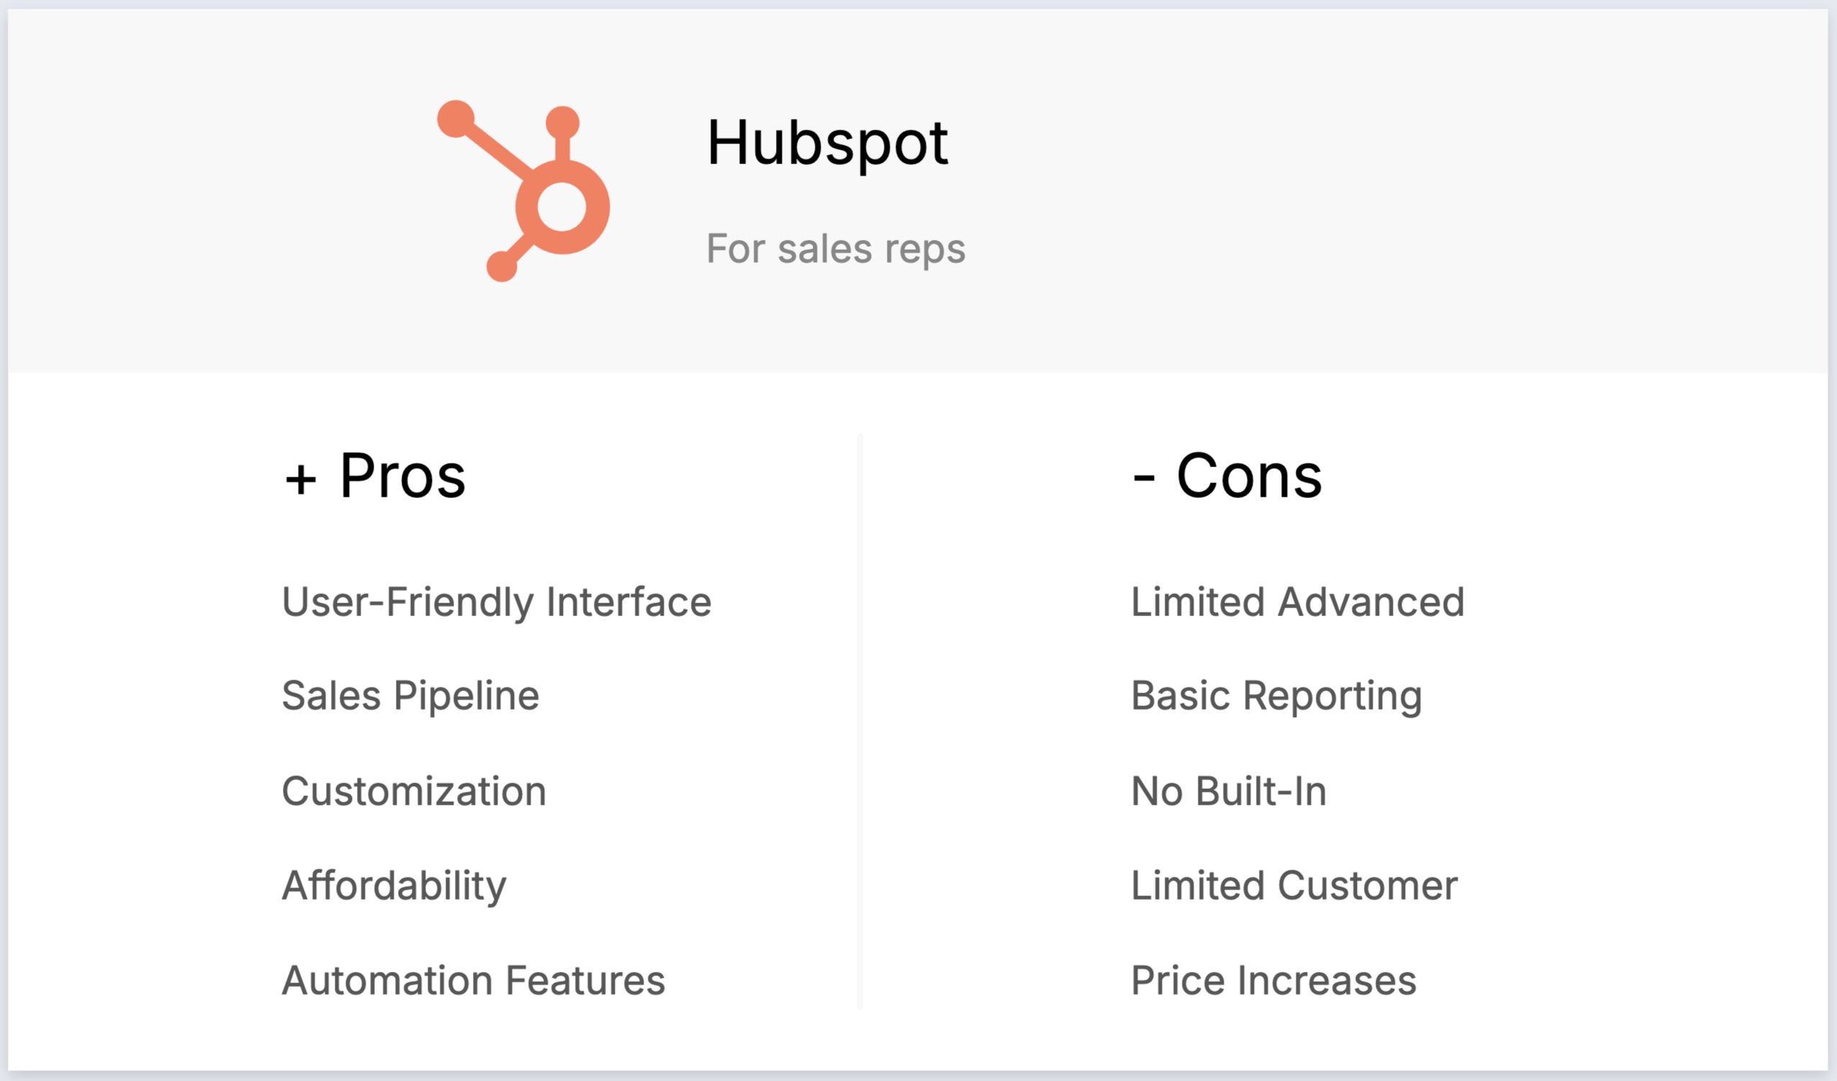Select 'Customization' pro item
1837x1081 pixels.
pos(413,791)
